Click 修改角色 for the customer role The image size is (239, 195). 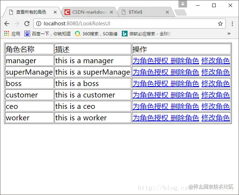tap(215, 95)
